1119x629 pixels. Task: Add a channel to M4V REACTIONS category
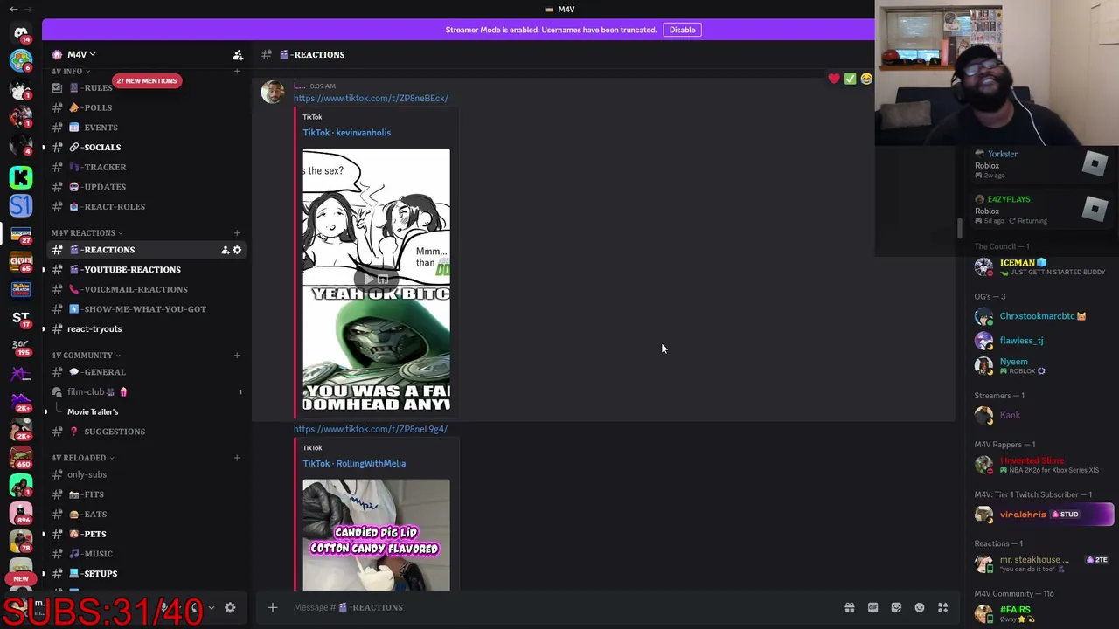pos(237,232)
